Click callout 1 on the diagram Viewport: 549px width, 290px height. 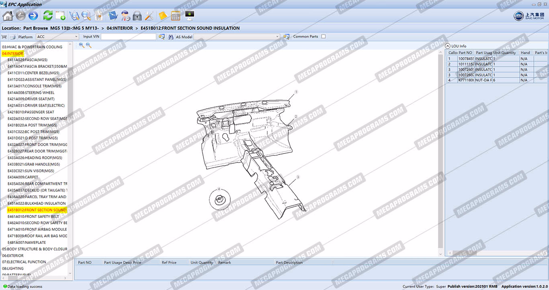(x=296, y=92)
